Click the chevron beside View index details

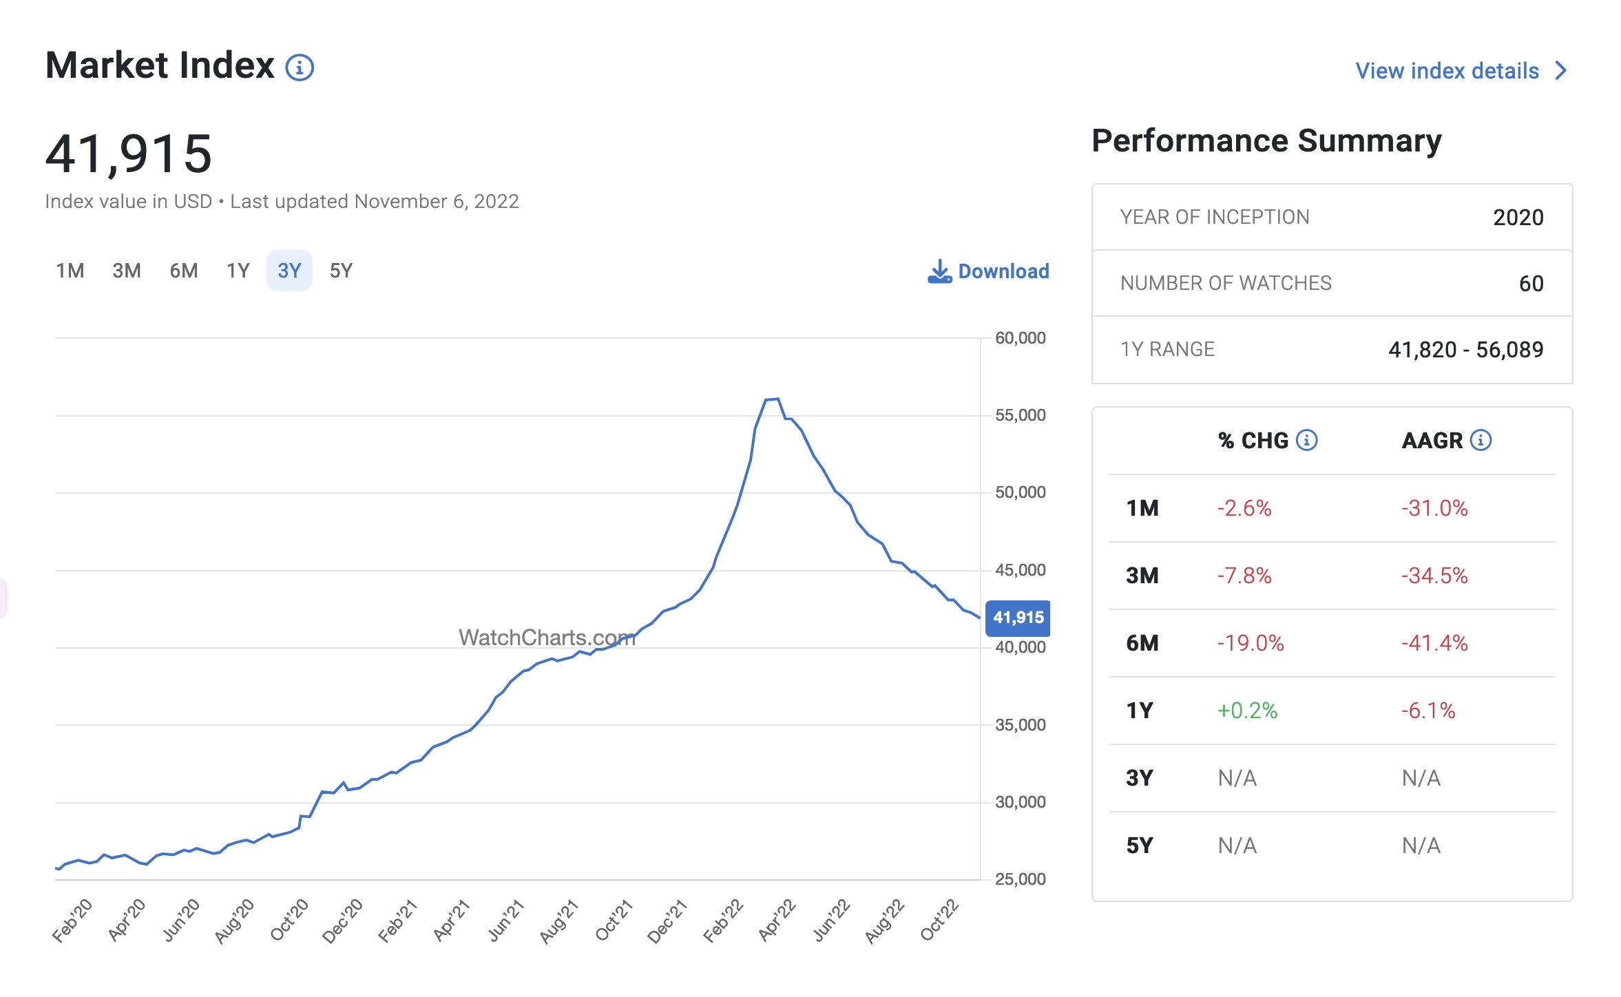click(x=1561, y=71)
